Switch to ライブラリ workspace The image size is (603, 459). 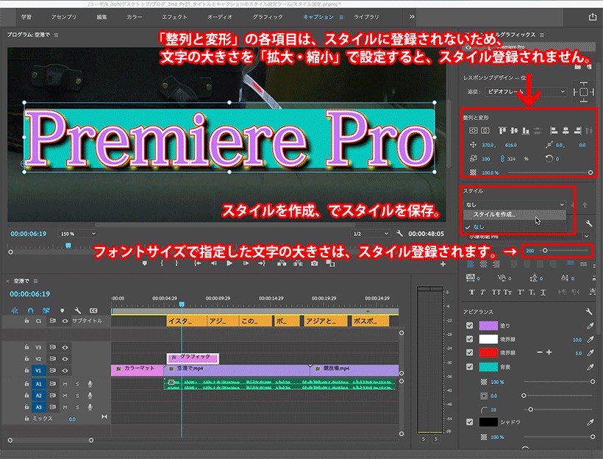pos(366,17)
